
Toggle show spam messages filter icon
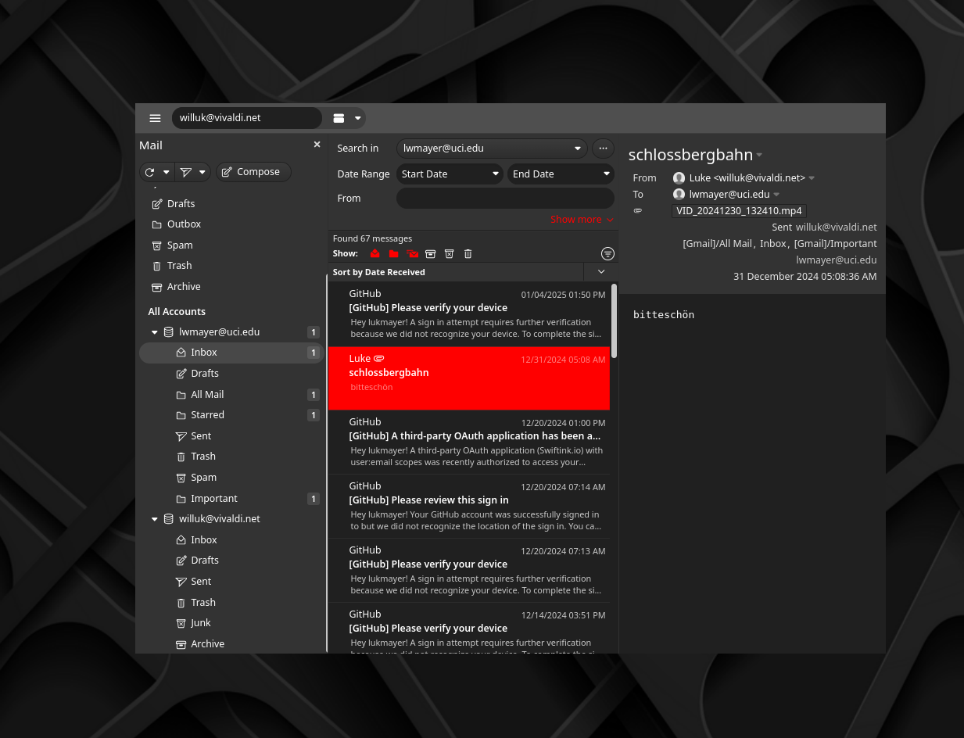[450, 253]
